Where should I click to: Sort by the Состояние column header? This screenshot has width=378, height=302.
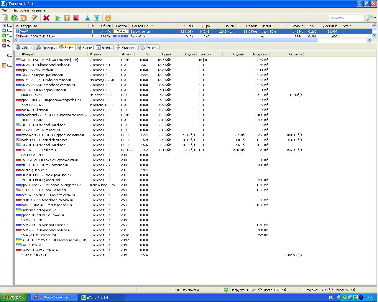[140, 26]
